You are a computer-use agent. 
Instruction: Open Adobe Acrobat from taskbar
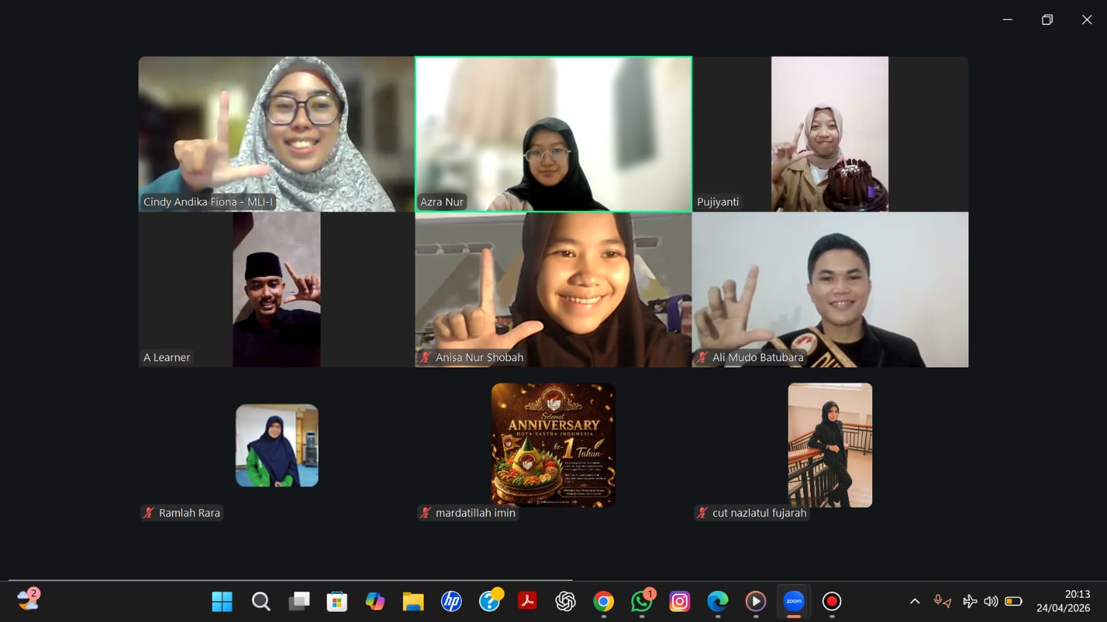pos(528,601)
